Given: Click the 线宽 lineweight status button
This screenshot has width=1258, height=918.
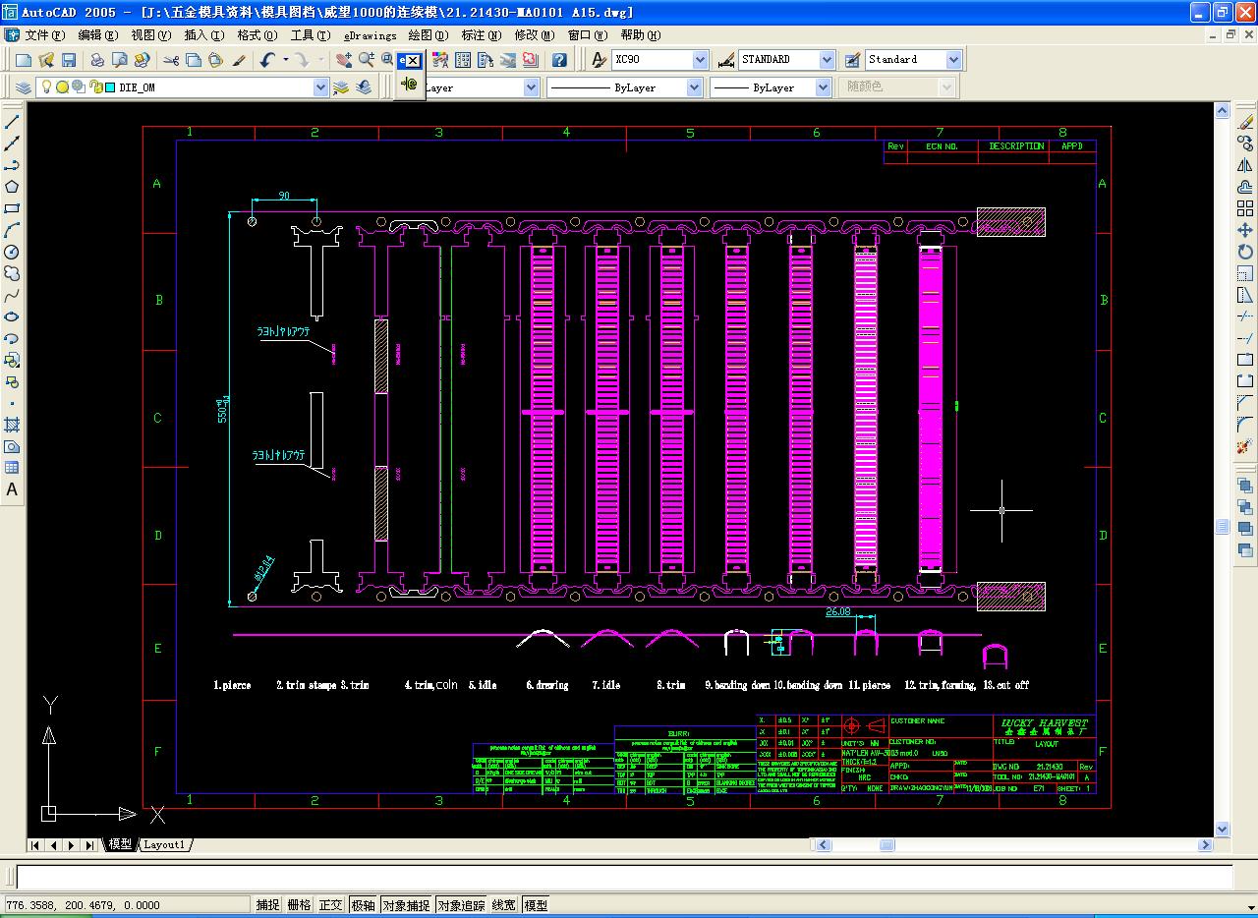Looking at the screenshot, I should 504,905.
